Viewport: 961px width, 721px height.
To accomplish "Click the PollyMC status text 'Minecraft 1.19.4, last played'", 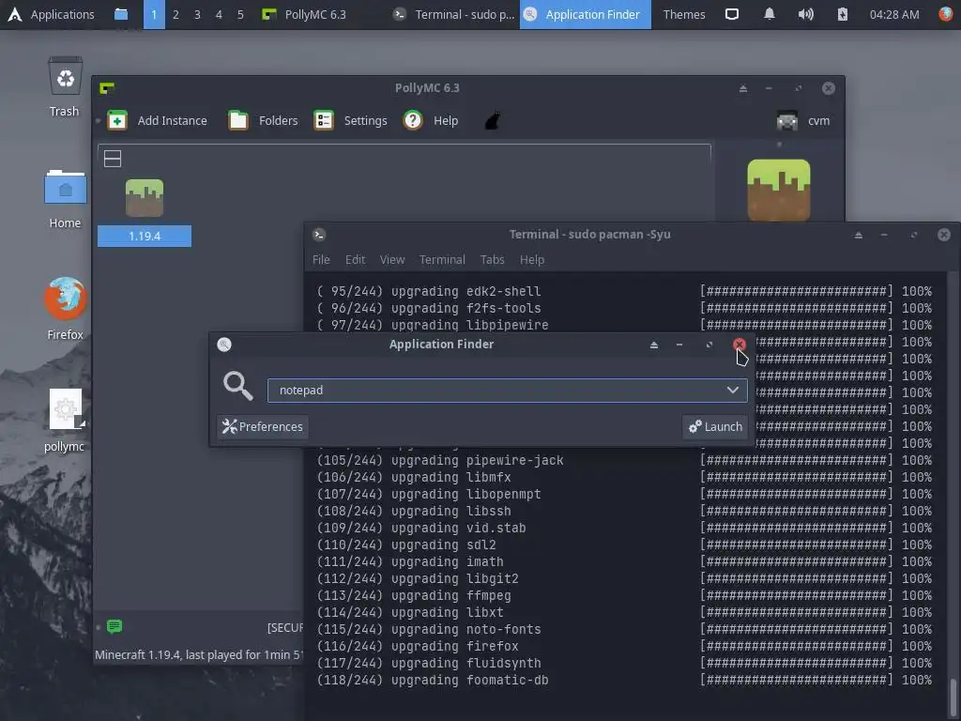I will 199,654.
